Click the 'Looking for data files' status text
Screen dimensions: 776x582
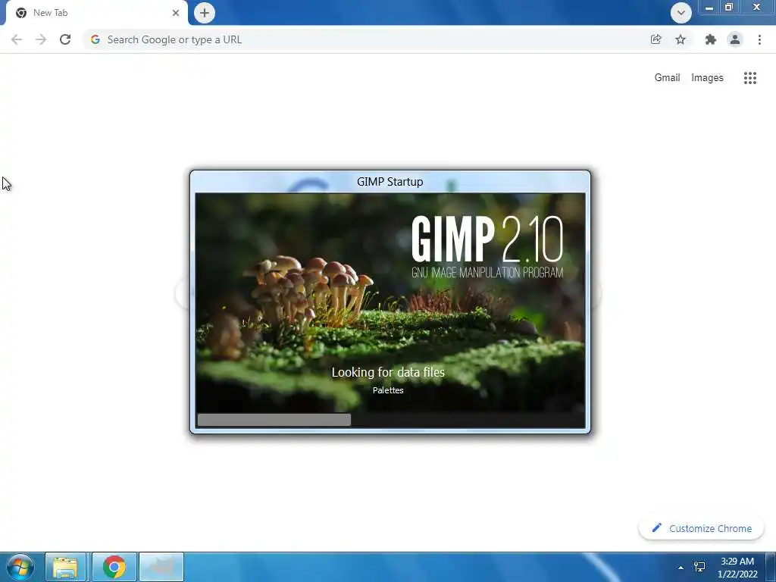click(x=388, y=372)
